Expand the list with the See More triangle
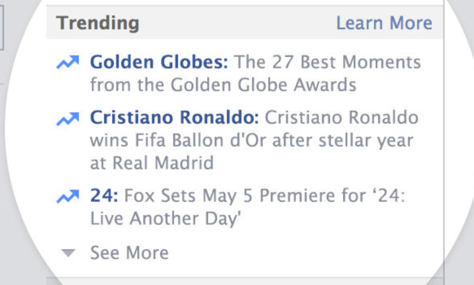This screenshot has height=285, width=474. point(68,253)
